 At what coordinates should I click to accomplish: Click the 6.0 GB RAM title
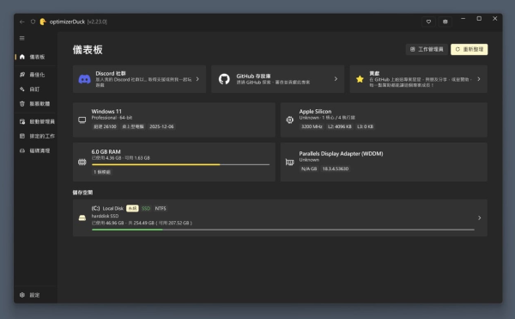(x=106, y=151)
